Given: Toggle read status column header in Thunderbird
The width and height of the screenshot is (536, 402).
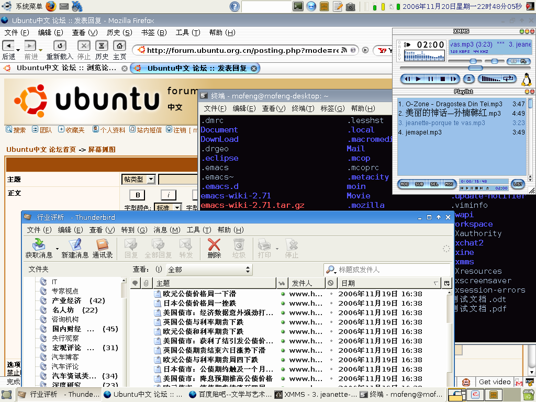Looking at the screenshot, I should (x=282, y=283).
